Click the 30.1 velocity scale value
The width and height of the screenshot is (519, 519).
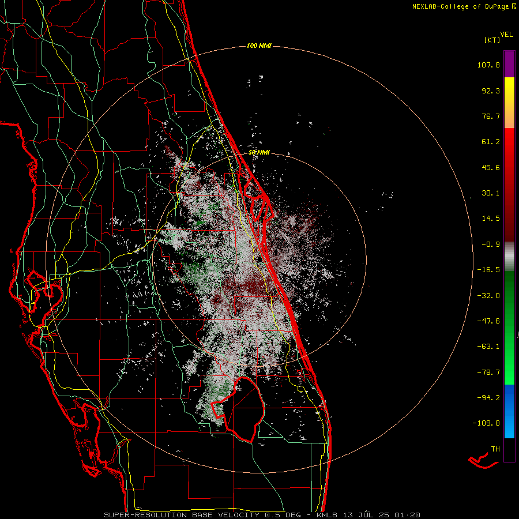point(491,193)
